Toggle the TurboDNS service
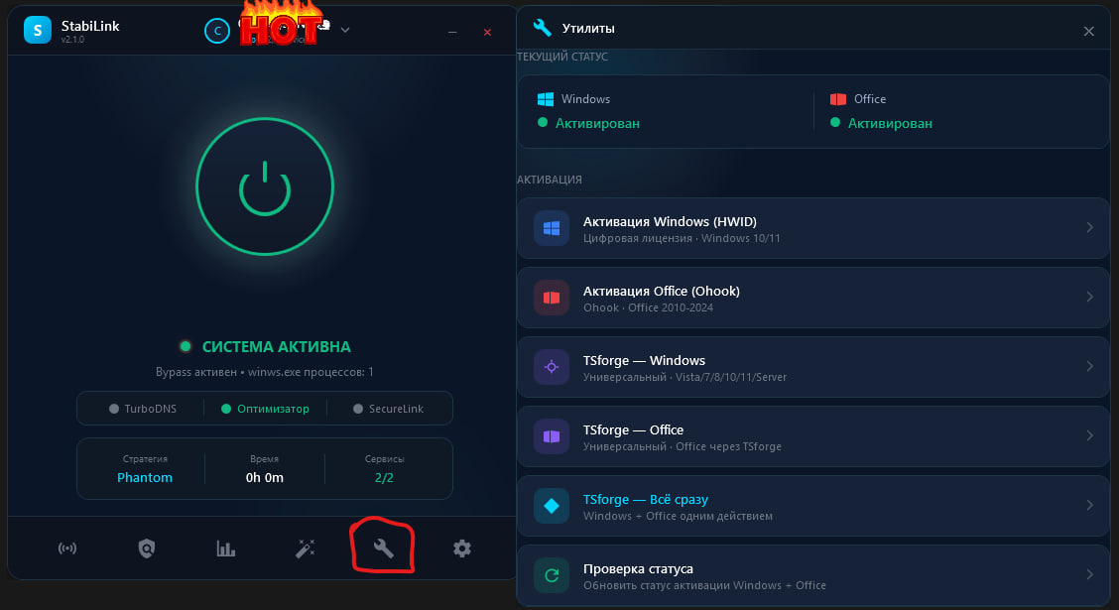Image resolution: width=1119 pixels, height=610 pixels. pyautogui.click(x=142, y=409)
